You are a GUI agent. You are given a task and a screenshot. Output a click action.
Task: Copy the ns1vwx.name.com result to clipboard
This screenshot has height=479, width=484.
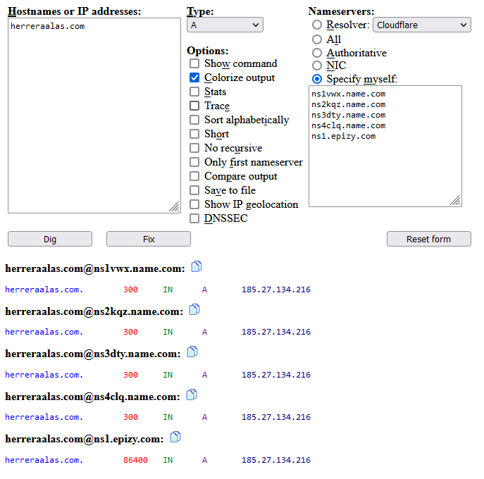[x=197, y=267]
